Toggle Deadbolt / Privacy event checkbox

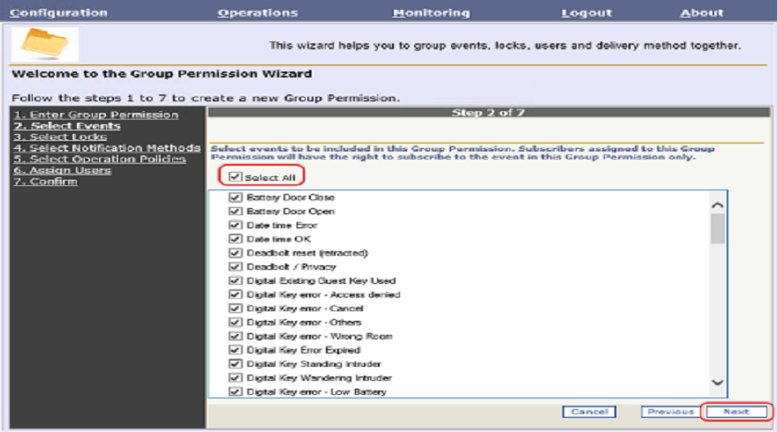click(235, 267)
